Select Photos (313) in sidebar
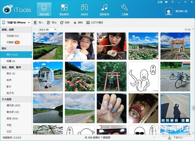This screenshot has height=141, width=195. coord(16,55)
